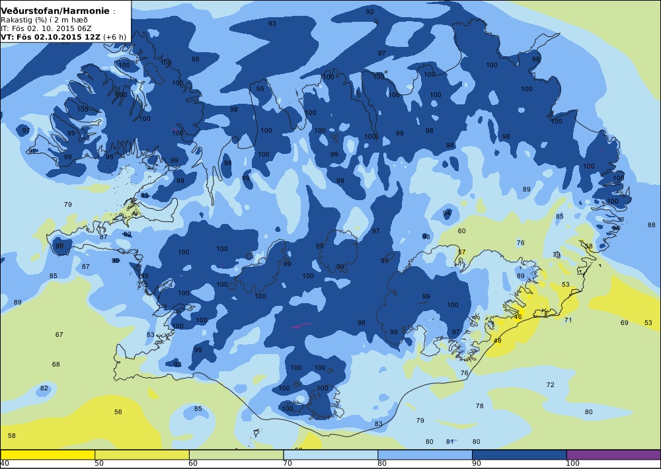The width and height of the screenshot is (661, 469).
Task: Click the humidity value '88' on the map
Action: click(x=651, y=225)
